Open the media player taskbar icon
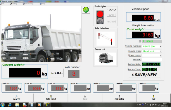The height and width of the screenshot is (110, 171). tap(39, 105)
